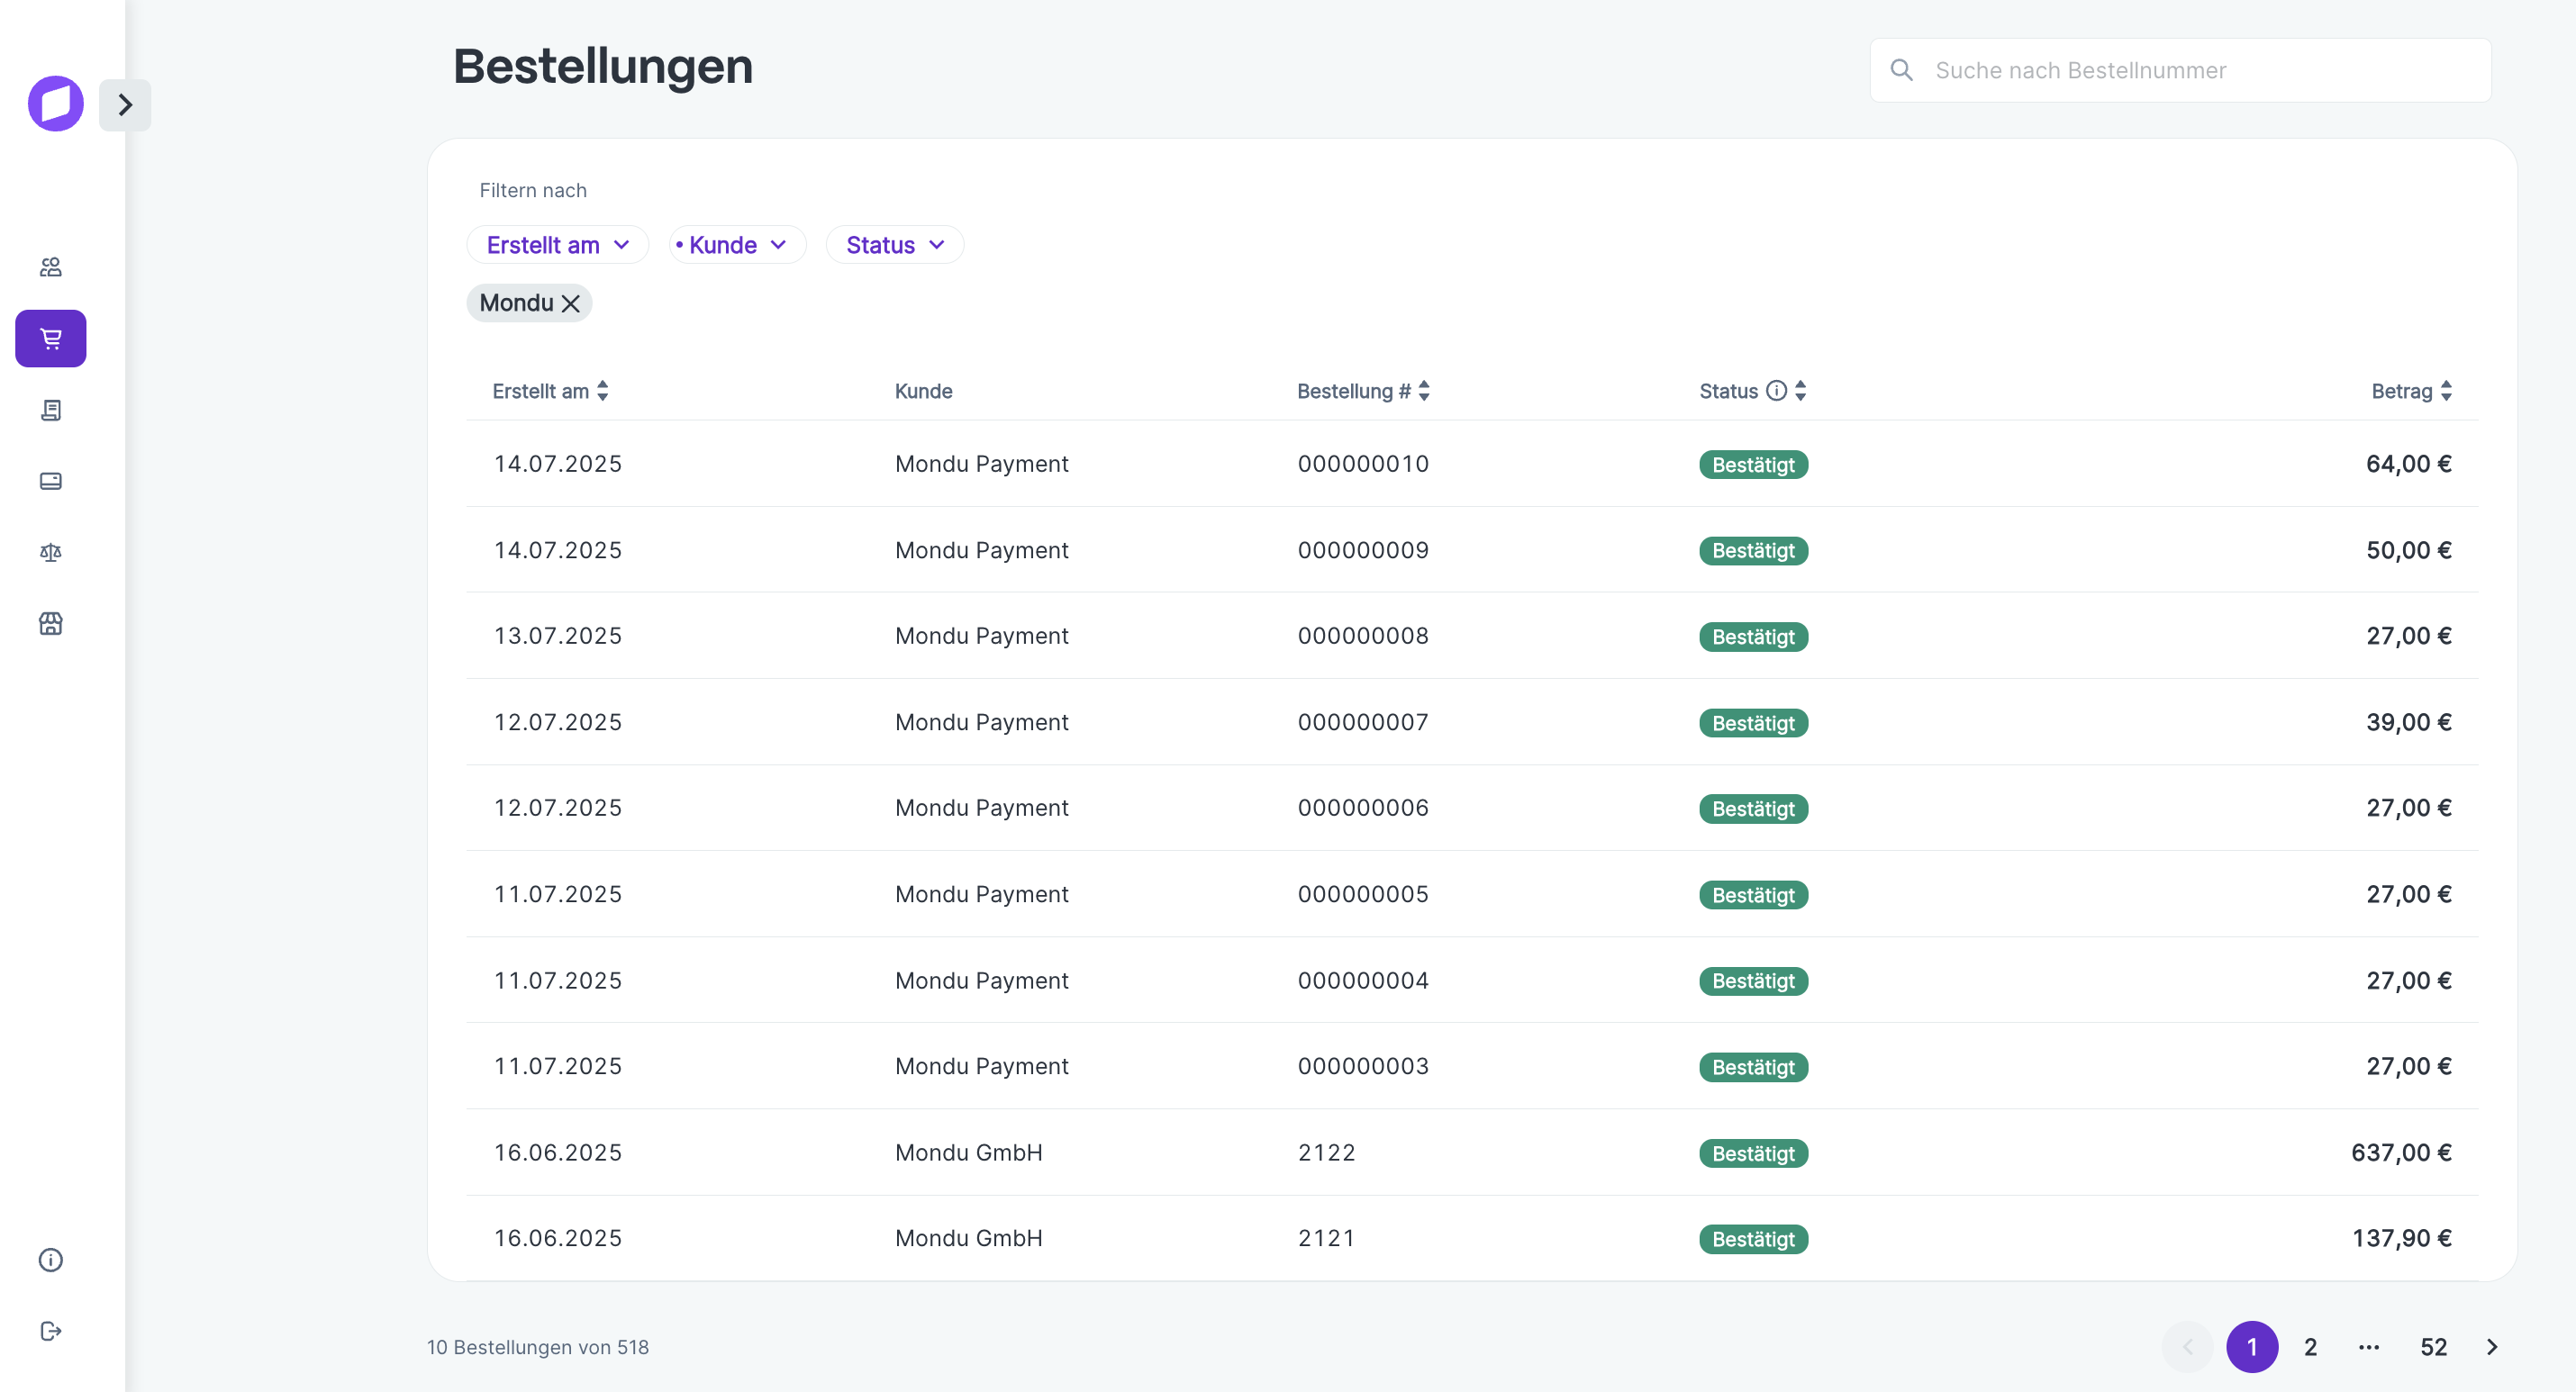2576x1392 pixels.
Task: Click the previous page arrow
Action: pos(2187,1347)
